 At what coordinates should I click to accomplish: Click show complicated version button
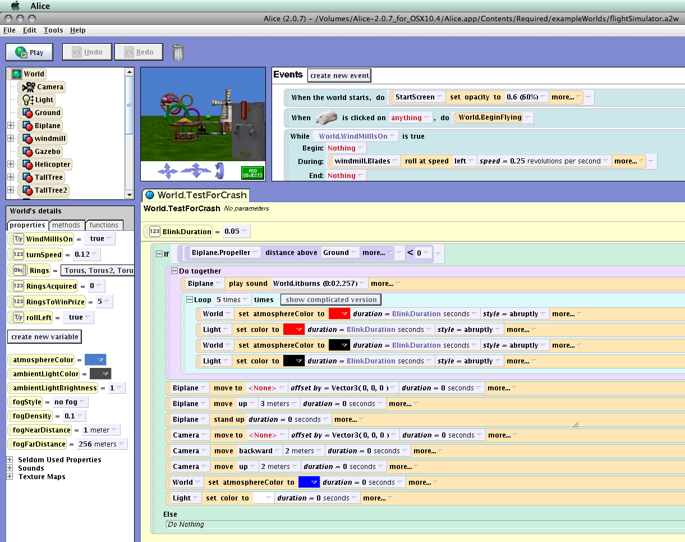331,300
